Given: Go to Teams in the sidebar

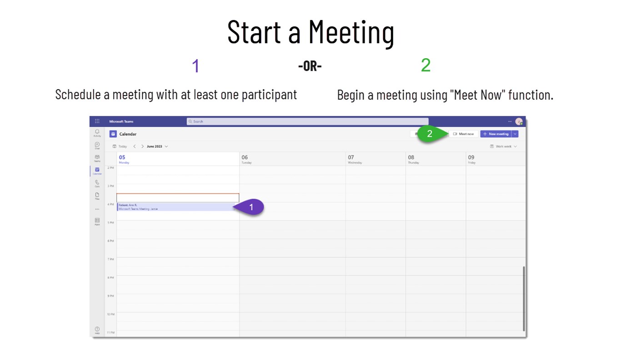Looking at the screenshot, I should pyautogui.click(x=97, y=158).
